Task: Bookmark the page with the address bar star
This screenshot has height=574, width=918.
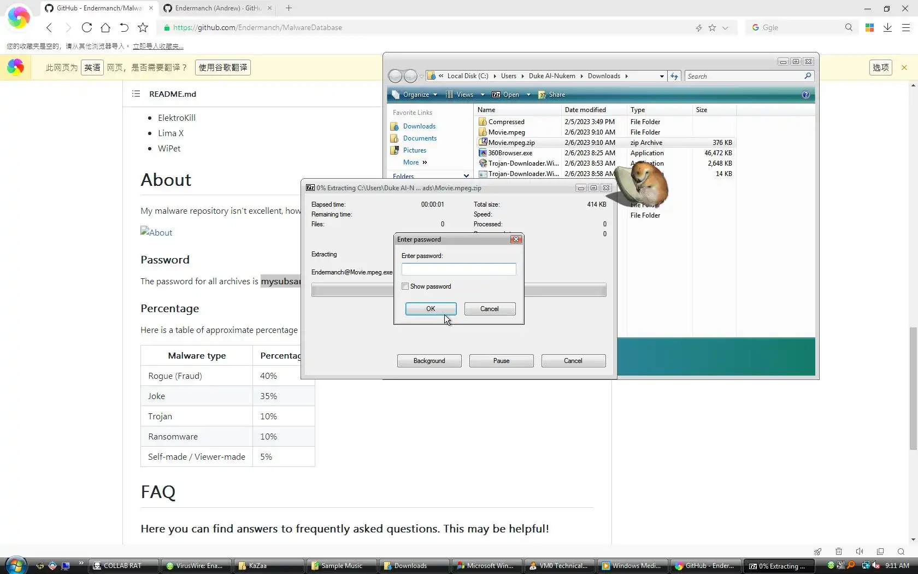Action: coord(712,28)
